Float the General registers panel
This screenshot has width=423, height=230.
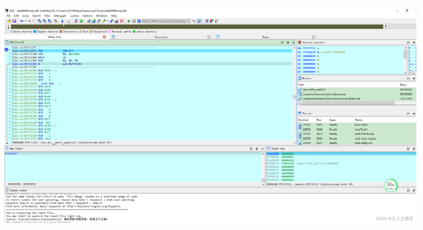414,42
